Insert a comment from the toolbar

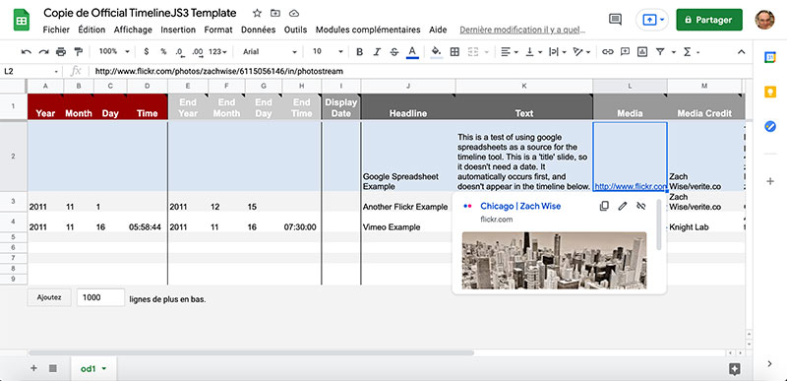click(x=625, y=52)
